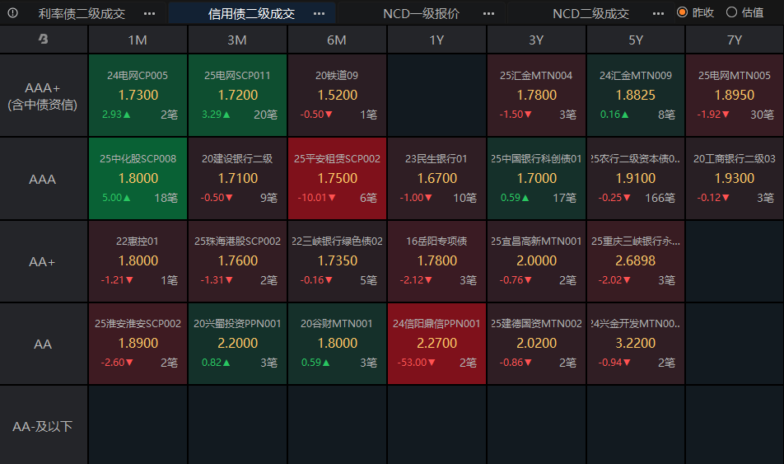This screenshot has width=784, height=464.
Task: Click the 1M column header
Action: click(x=138, y=40)
